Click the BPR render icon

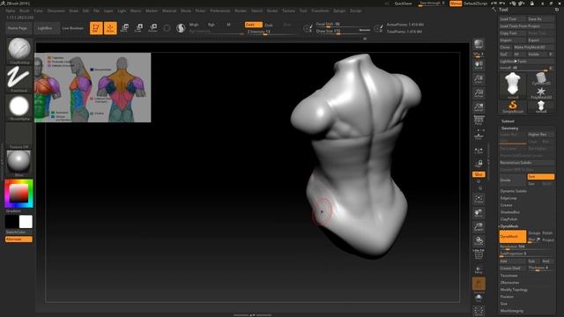479,44
